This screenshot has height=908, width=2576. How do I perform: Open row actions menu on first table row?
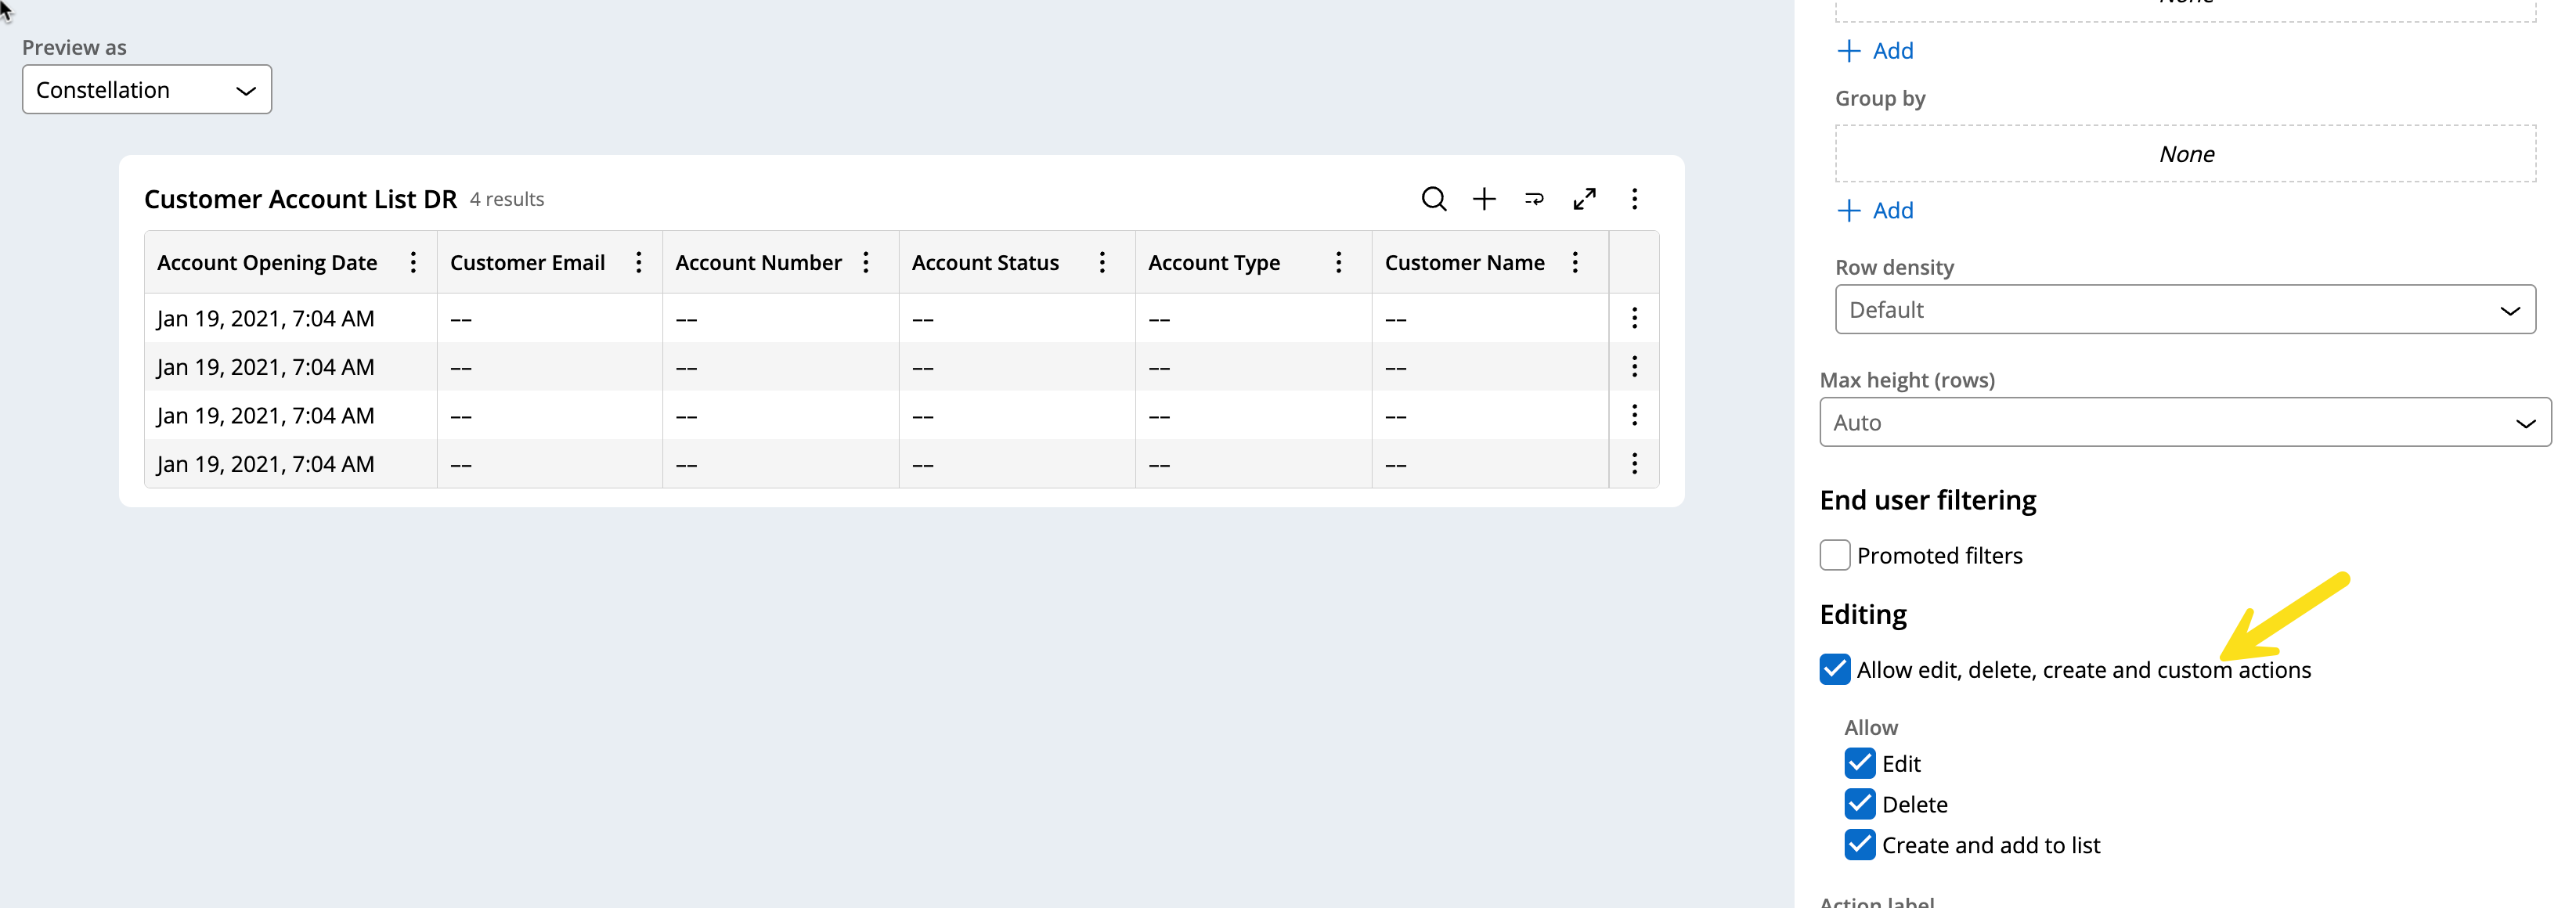pyautogui.click(x=1635, y=318)
